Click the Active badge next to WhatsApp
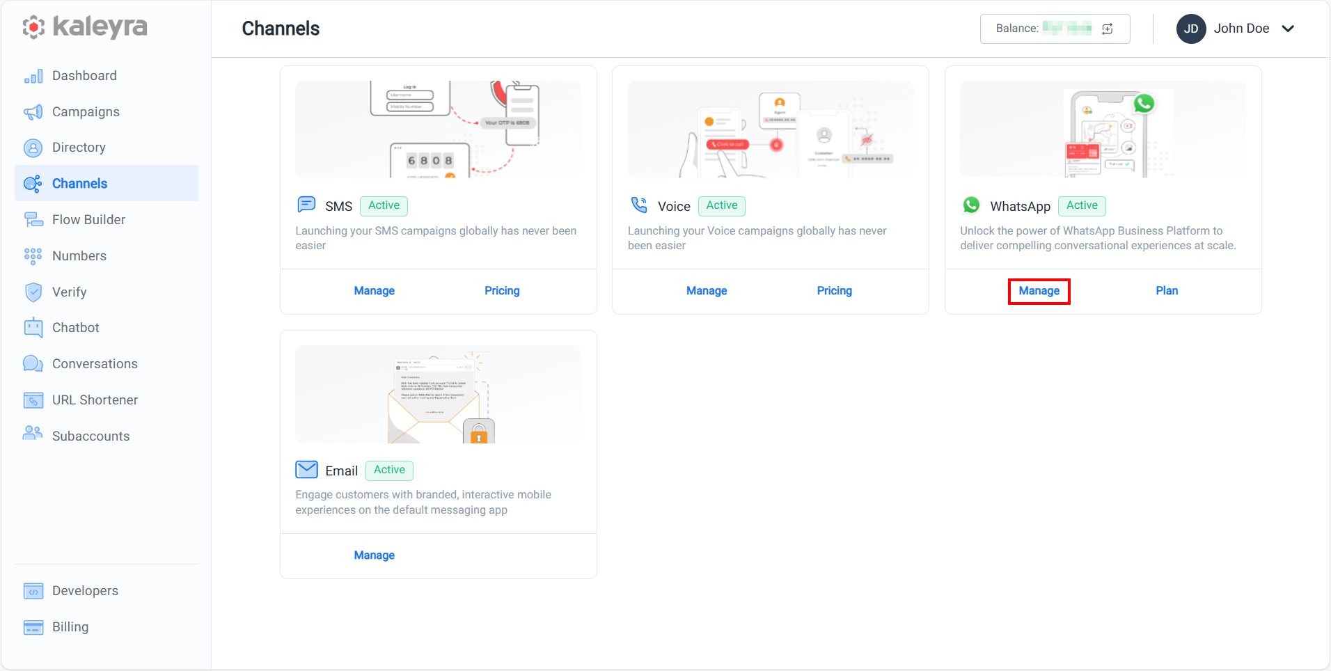The width and height of the screenshot is (1331, 671). (x=1082, y=206)
